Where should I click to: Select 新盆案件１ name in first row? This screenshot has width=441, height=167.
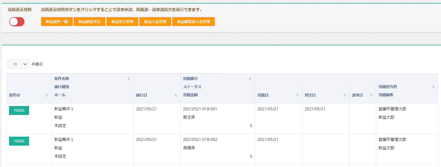point(64,109)
